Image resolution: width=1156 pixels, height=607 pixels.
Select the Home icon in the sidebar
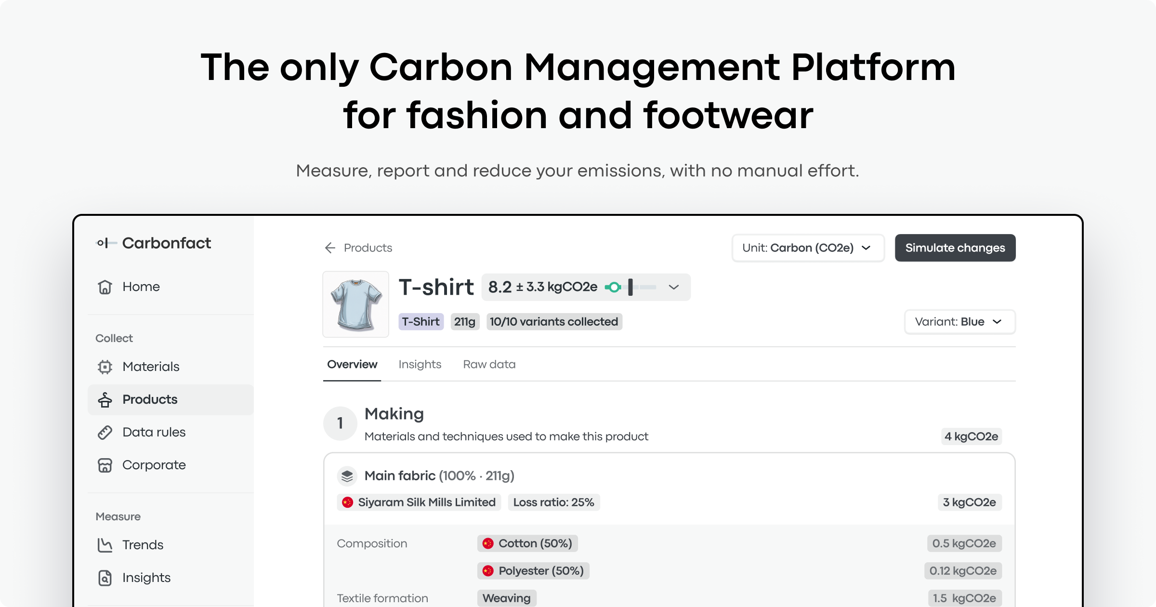105,286
